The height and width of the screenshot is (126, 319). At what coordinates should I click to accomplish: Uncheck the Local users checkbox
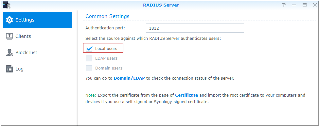point(89,49)
